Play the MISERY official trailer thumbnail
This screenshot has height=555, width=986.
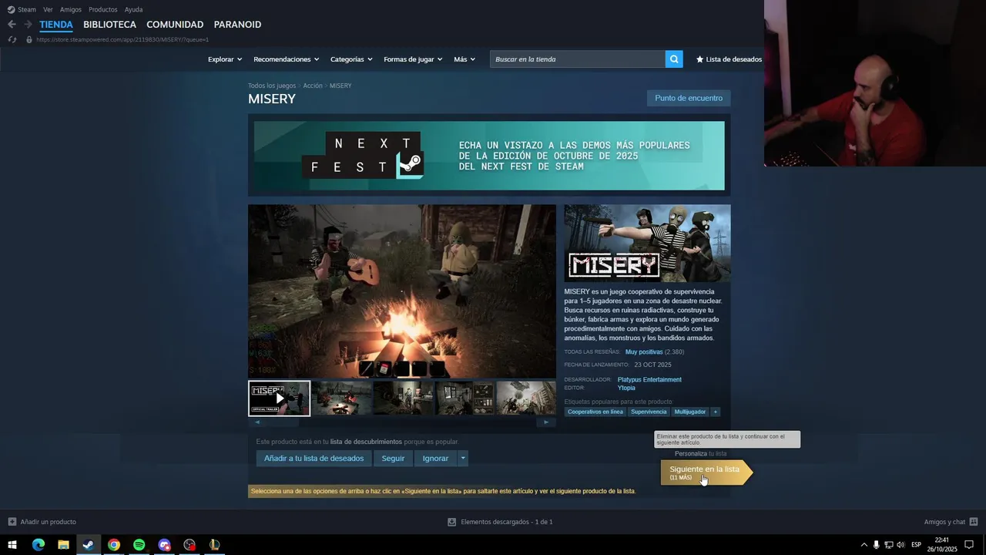point(279,399)
